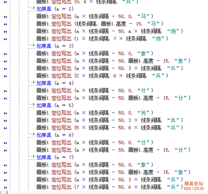Click gutter arrow beside 5 × 线条间隔 “兵” line
The width and height of the screenshot is (208, 194).
(x=5, y=128)
